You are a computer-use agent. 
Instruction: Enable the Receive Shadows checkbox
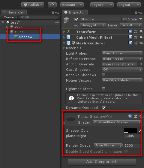click(103, 75)
